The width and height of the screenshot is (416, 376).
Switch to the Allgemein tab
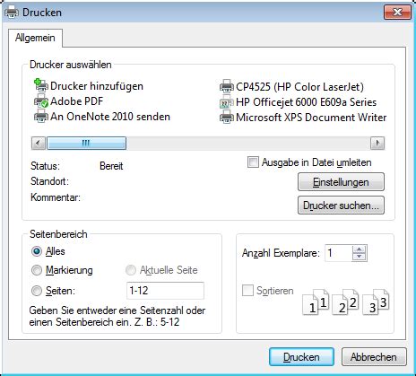[x=35, y=38]
